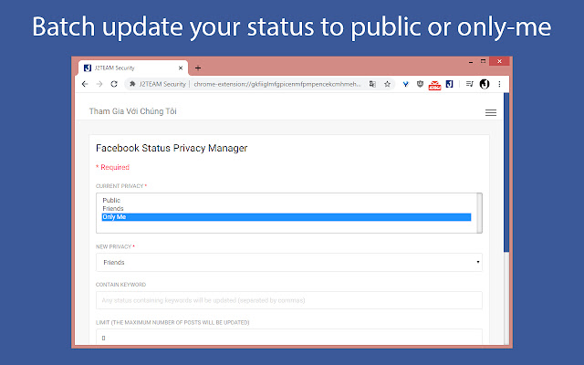
Task: Click the translate page icon
Action: coord(372,84)
